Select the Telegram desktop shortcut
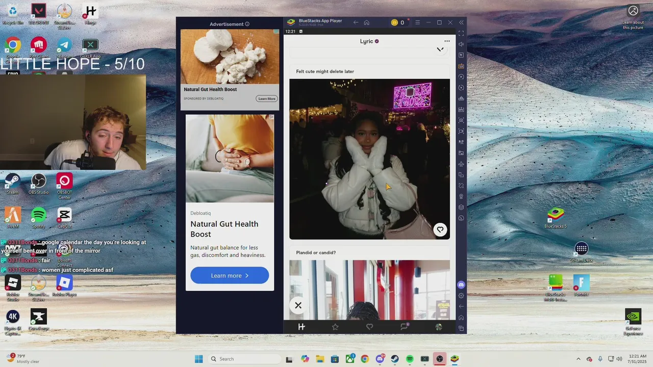This screenshot has width=653, height=367. point(64,48)
